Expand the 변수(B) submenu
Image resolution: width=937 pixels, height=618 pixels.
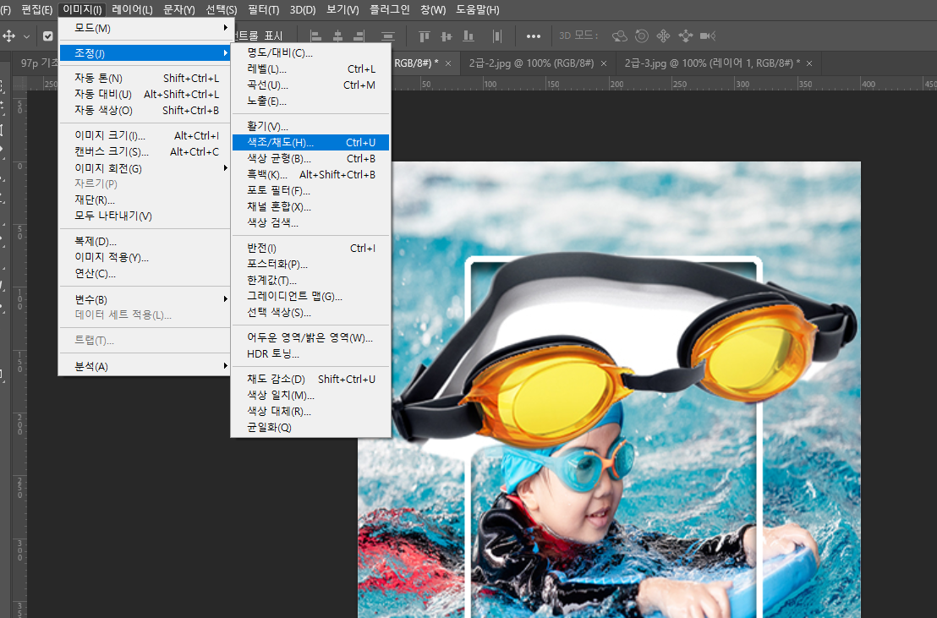tap(145, 299)
